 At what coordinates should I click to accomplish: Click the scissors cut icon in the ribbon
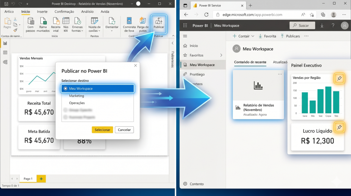(x=15, y=19)
